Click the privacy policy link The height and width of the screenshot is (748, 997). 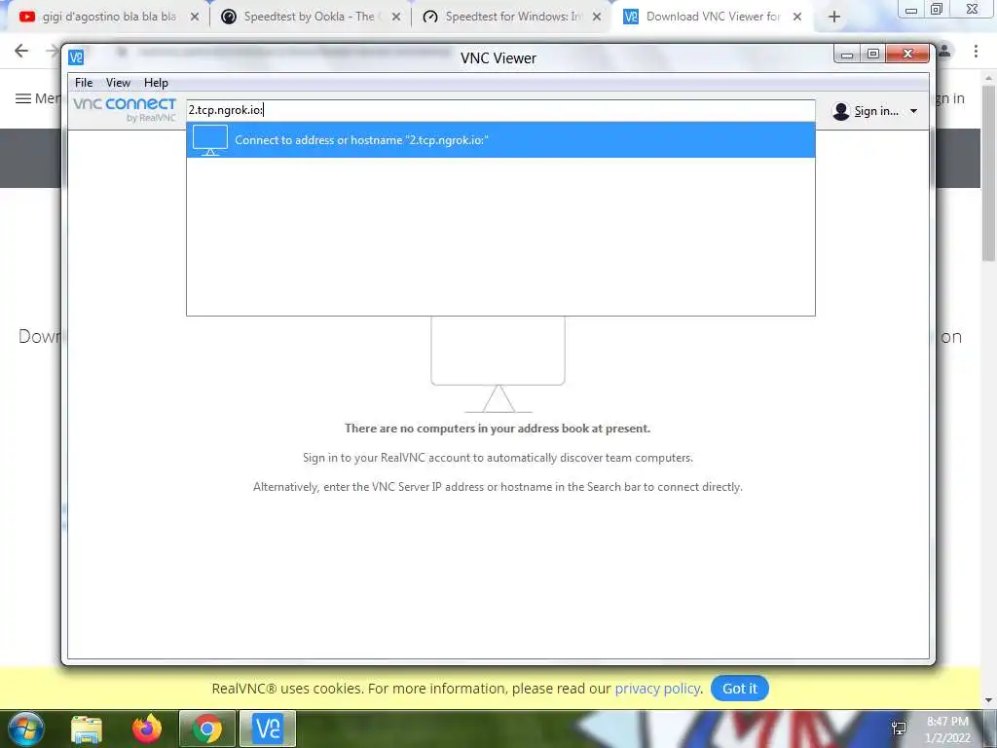pos(657,689)
